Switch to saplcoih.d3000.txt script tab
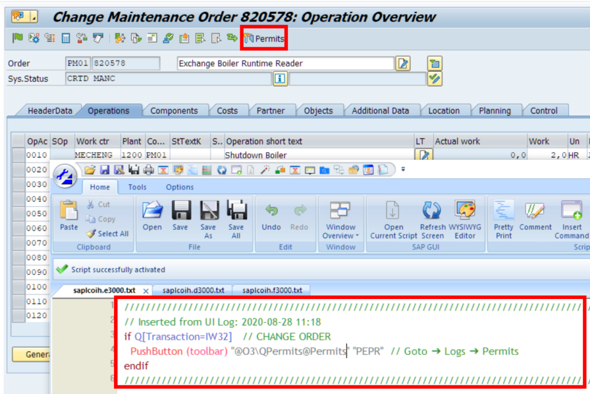This screenshot has height=394, width=590. (x=193, y=290)
